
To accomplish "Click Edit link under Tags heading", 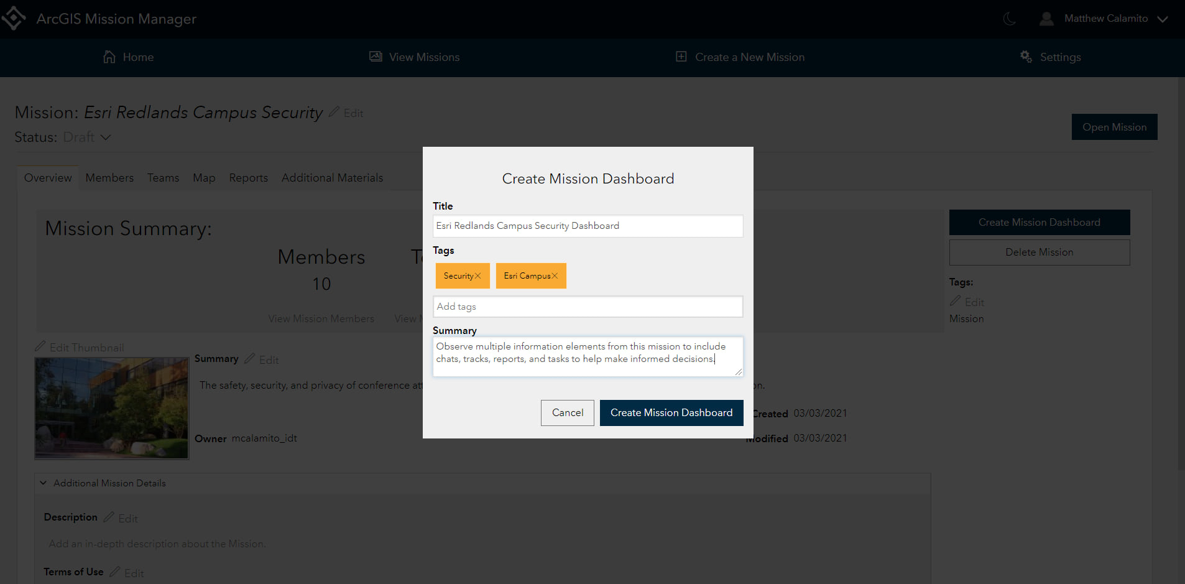I will (x=974, y=302).
